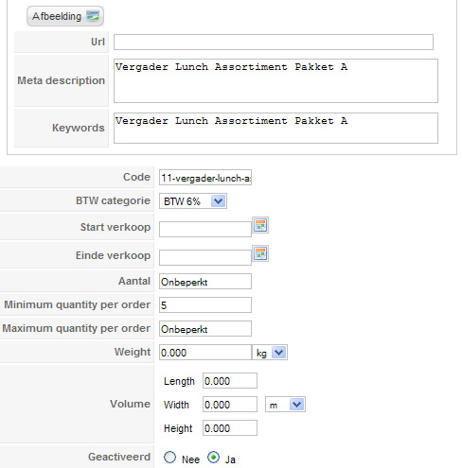Click the Einde verkoop date field
Image resolution: width=462 pixels, height=468 pixels.
205,257
